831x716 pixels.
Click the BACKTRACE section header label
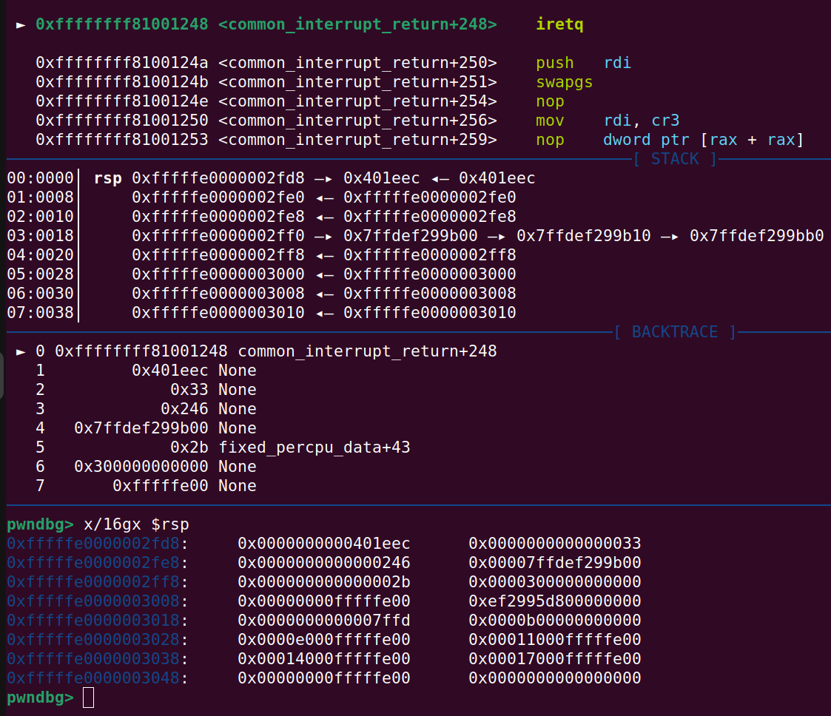(x=675, y=332)
